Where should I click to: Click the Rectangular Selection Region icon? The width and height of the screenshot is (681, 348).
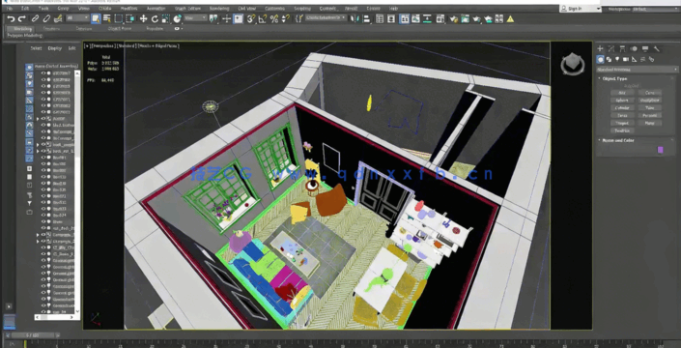click(118, 18)
